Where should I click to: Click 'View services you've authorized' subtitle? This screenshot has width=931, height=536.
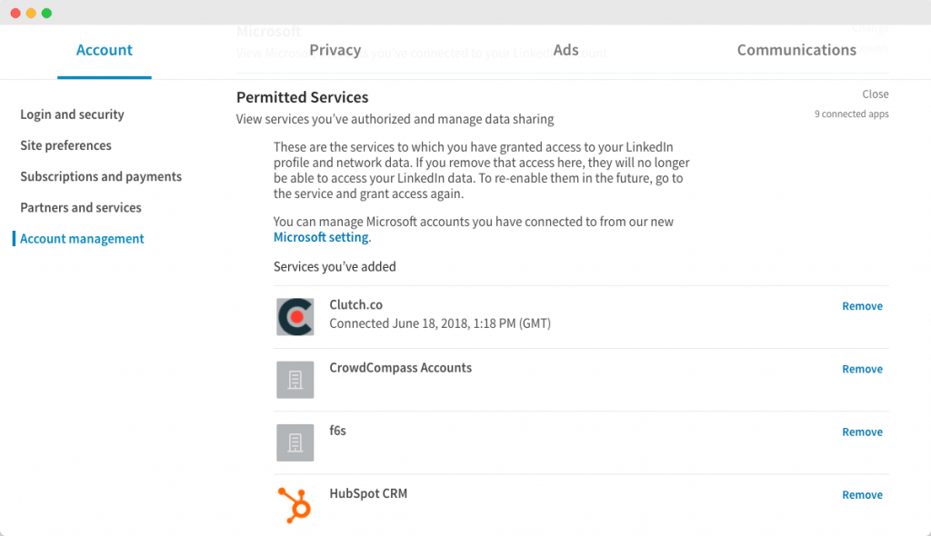[x=395, y=119]
